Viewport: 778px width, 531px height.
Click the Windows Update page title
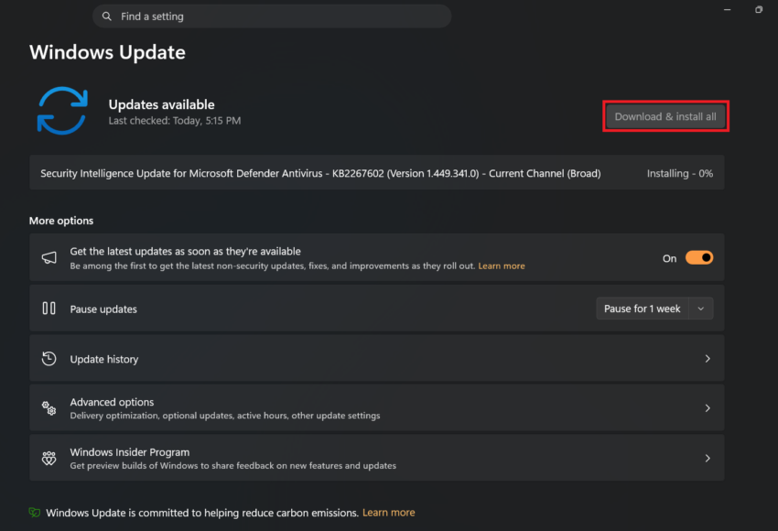click(107, 52)
